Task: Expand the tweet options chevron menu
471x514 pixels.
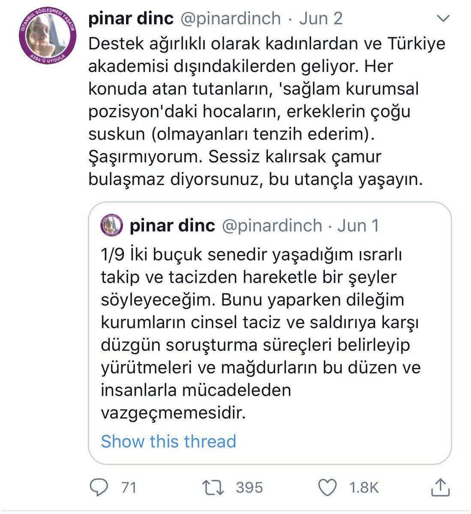Action: [x=443, y=19]
